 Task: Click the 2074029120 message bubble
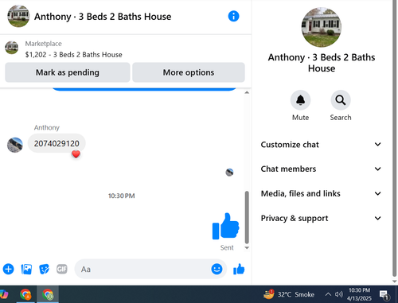[x=57, y=143]
